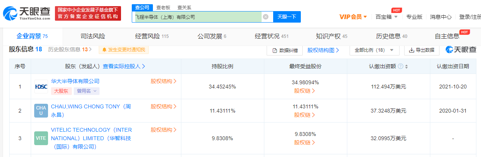Viewport: 481px width, 157px height.
Task: Click the 大股东 tag
Action: [x=61, y=91]
